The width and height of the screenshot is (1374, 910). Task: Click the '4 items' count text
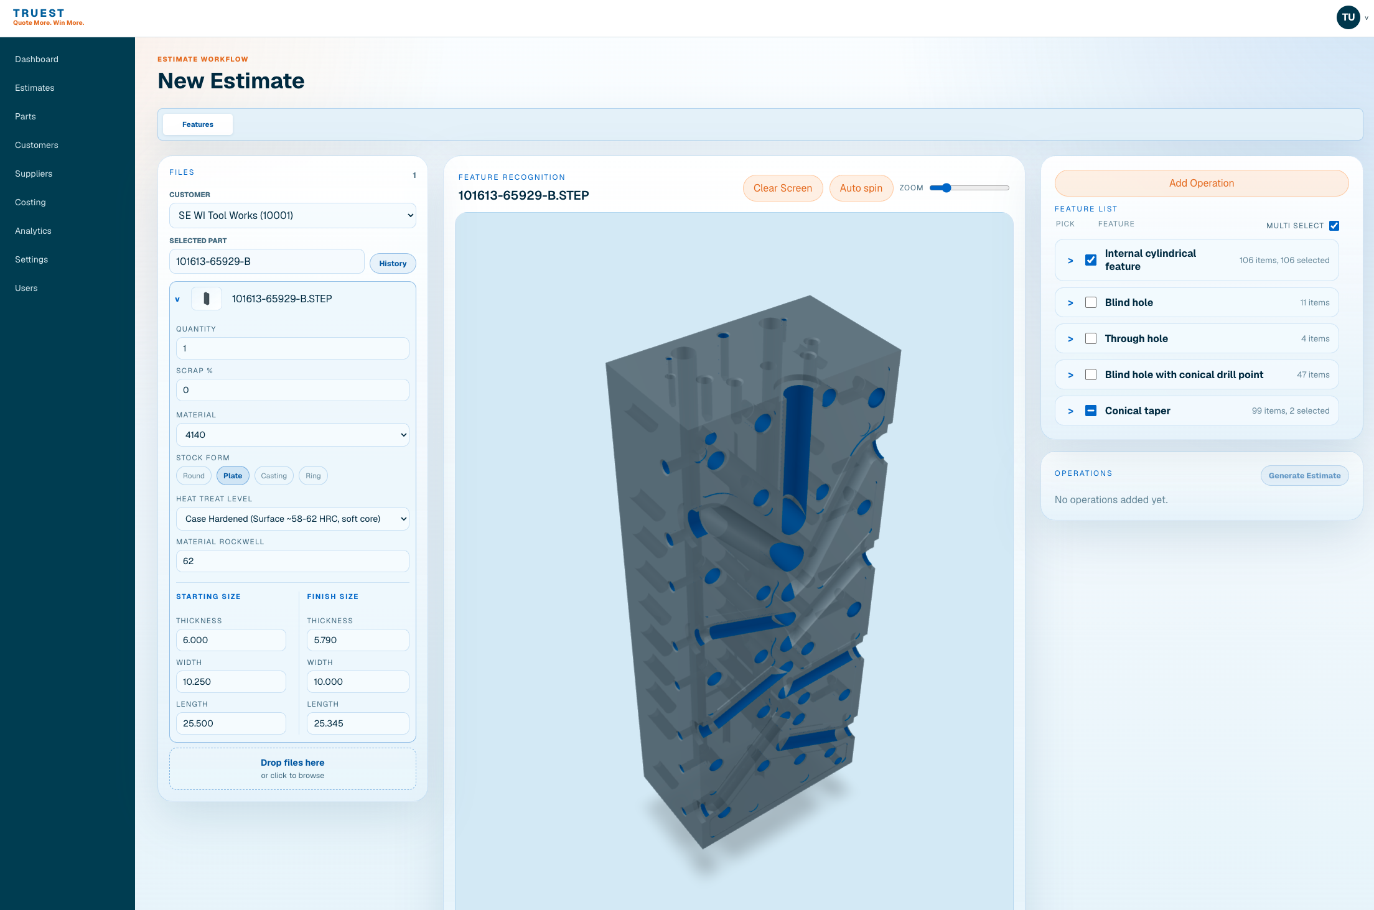pos(1315,338)
